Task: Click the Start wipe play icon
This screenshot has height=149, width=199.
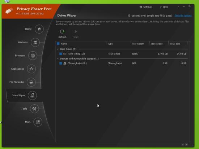Action: pyautogui.click(x=76, y=31)
